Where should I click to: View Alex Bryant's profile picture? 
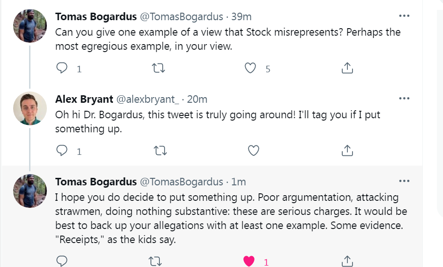click(x=30, y=108)
